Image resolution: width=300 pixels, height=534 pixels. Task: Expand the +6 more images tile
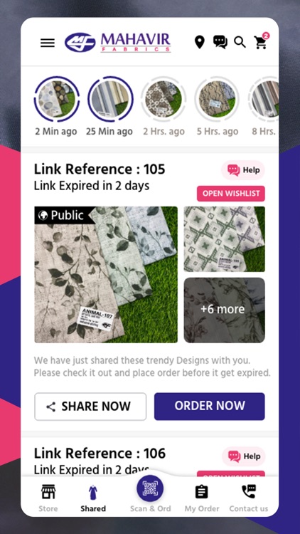pyautogui.click(x=224, y=310)
